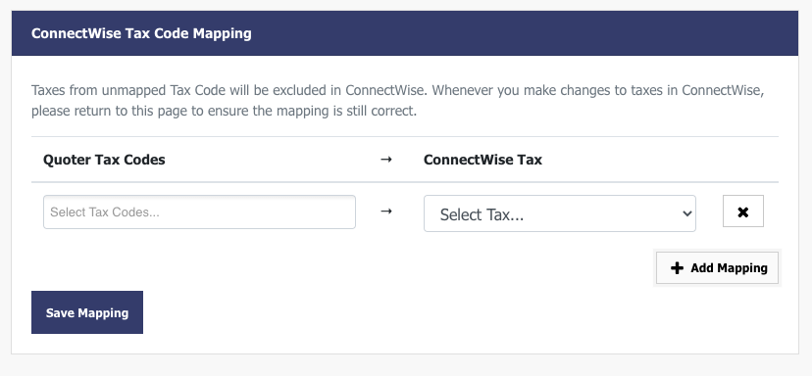Delete the current tax mapping entry
This screenshot has height=376, width=812.
[743, 211]
